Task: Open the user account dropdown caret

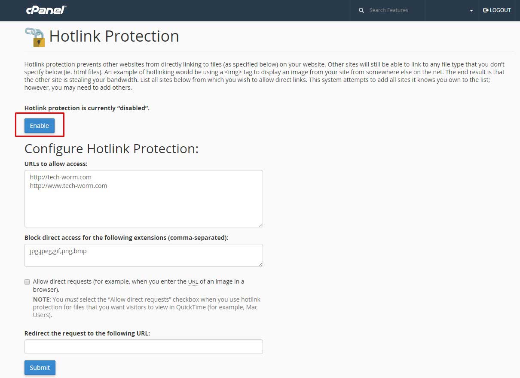Action: (x=471, y=11)
